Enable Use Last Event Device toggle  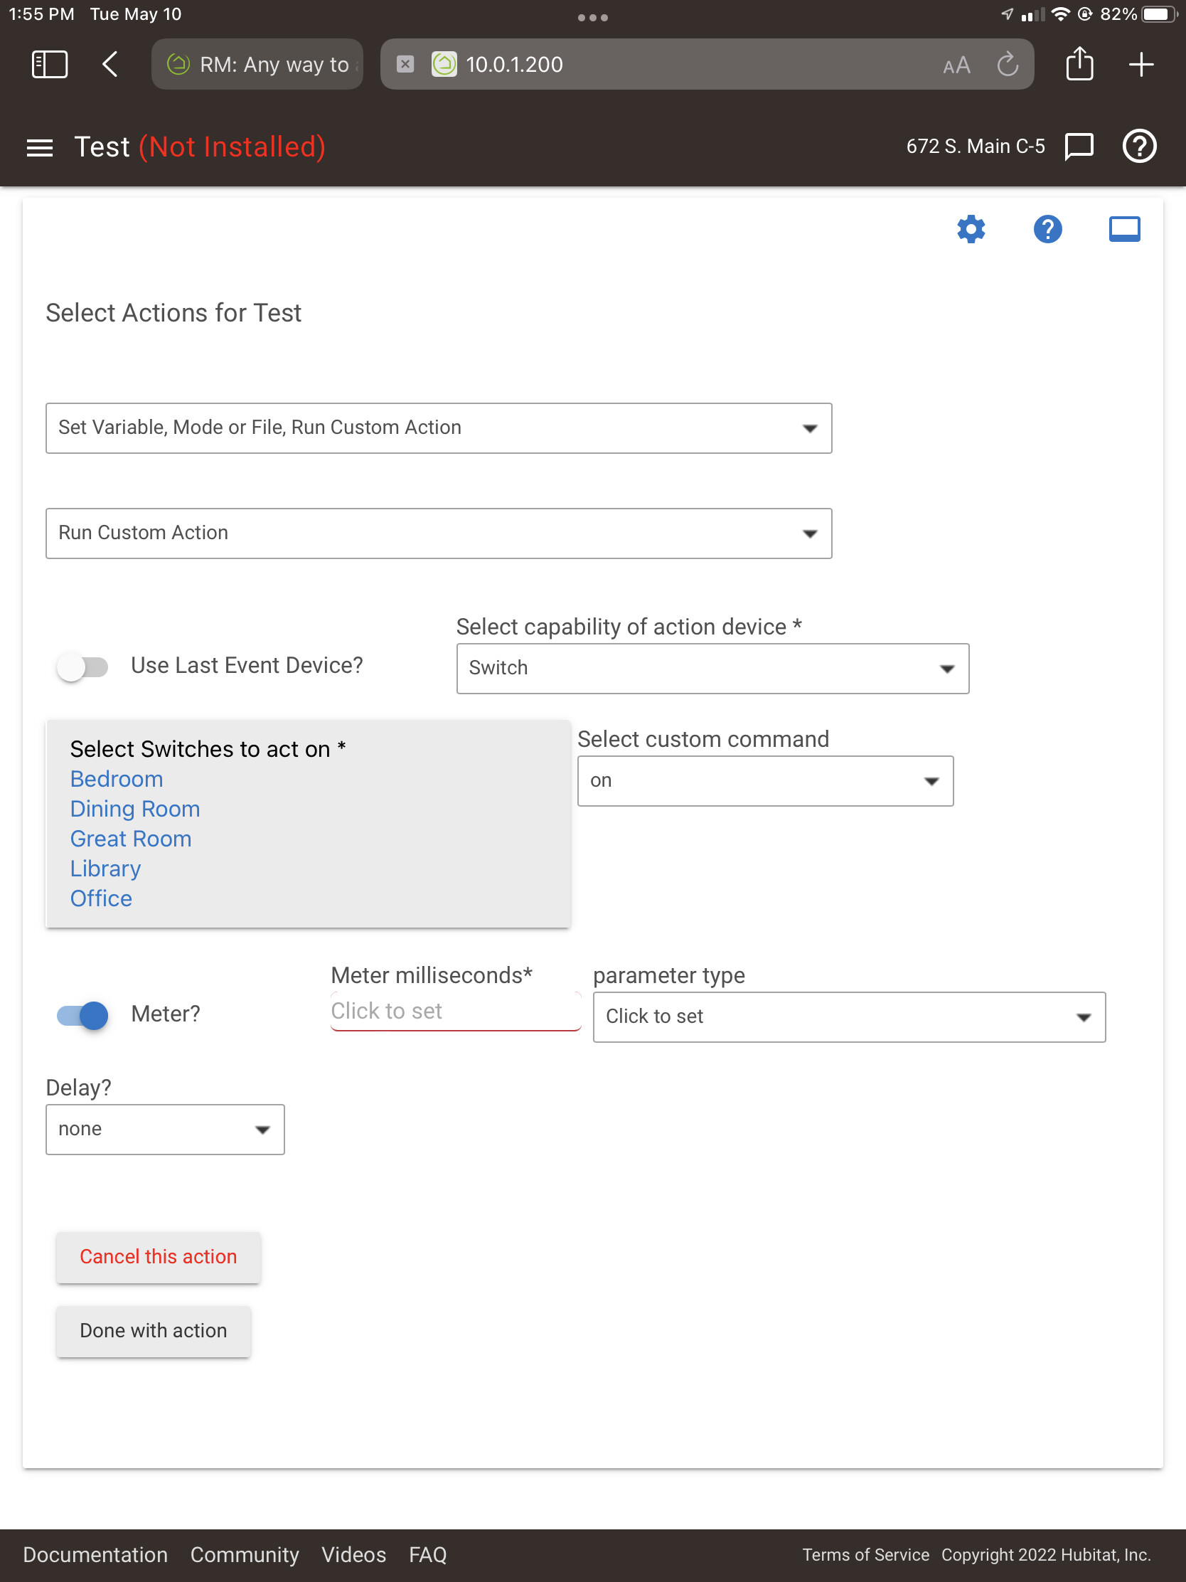(83, 667)
